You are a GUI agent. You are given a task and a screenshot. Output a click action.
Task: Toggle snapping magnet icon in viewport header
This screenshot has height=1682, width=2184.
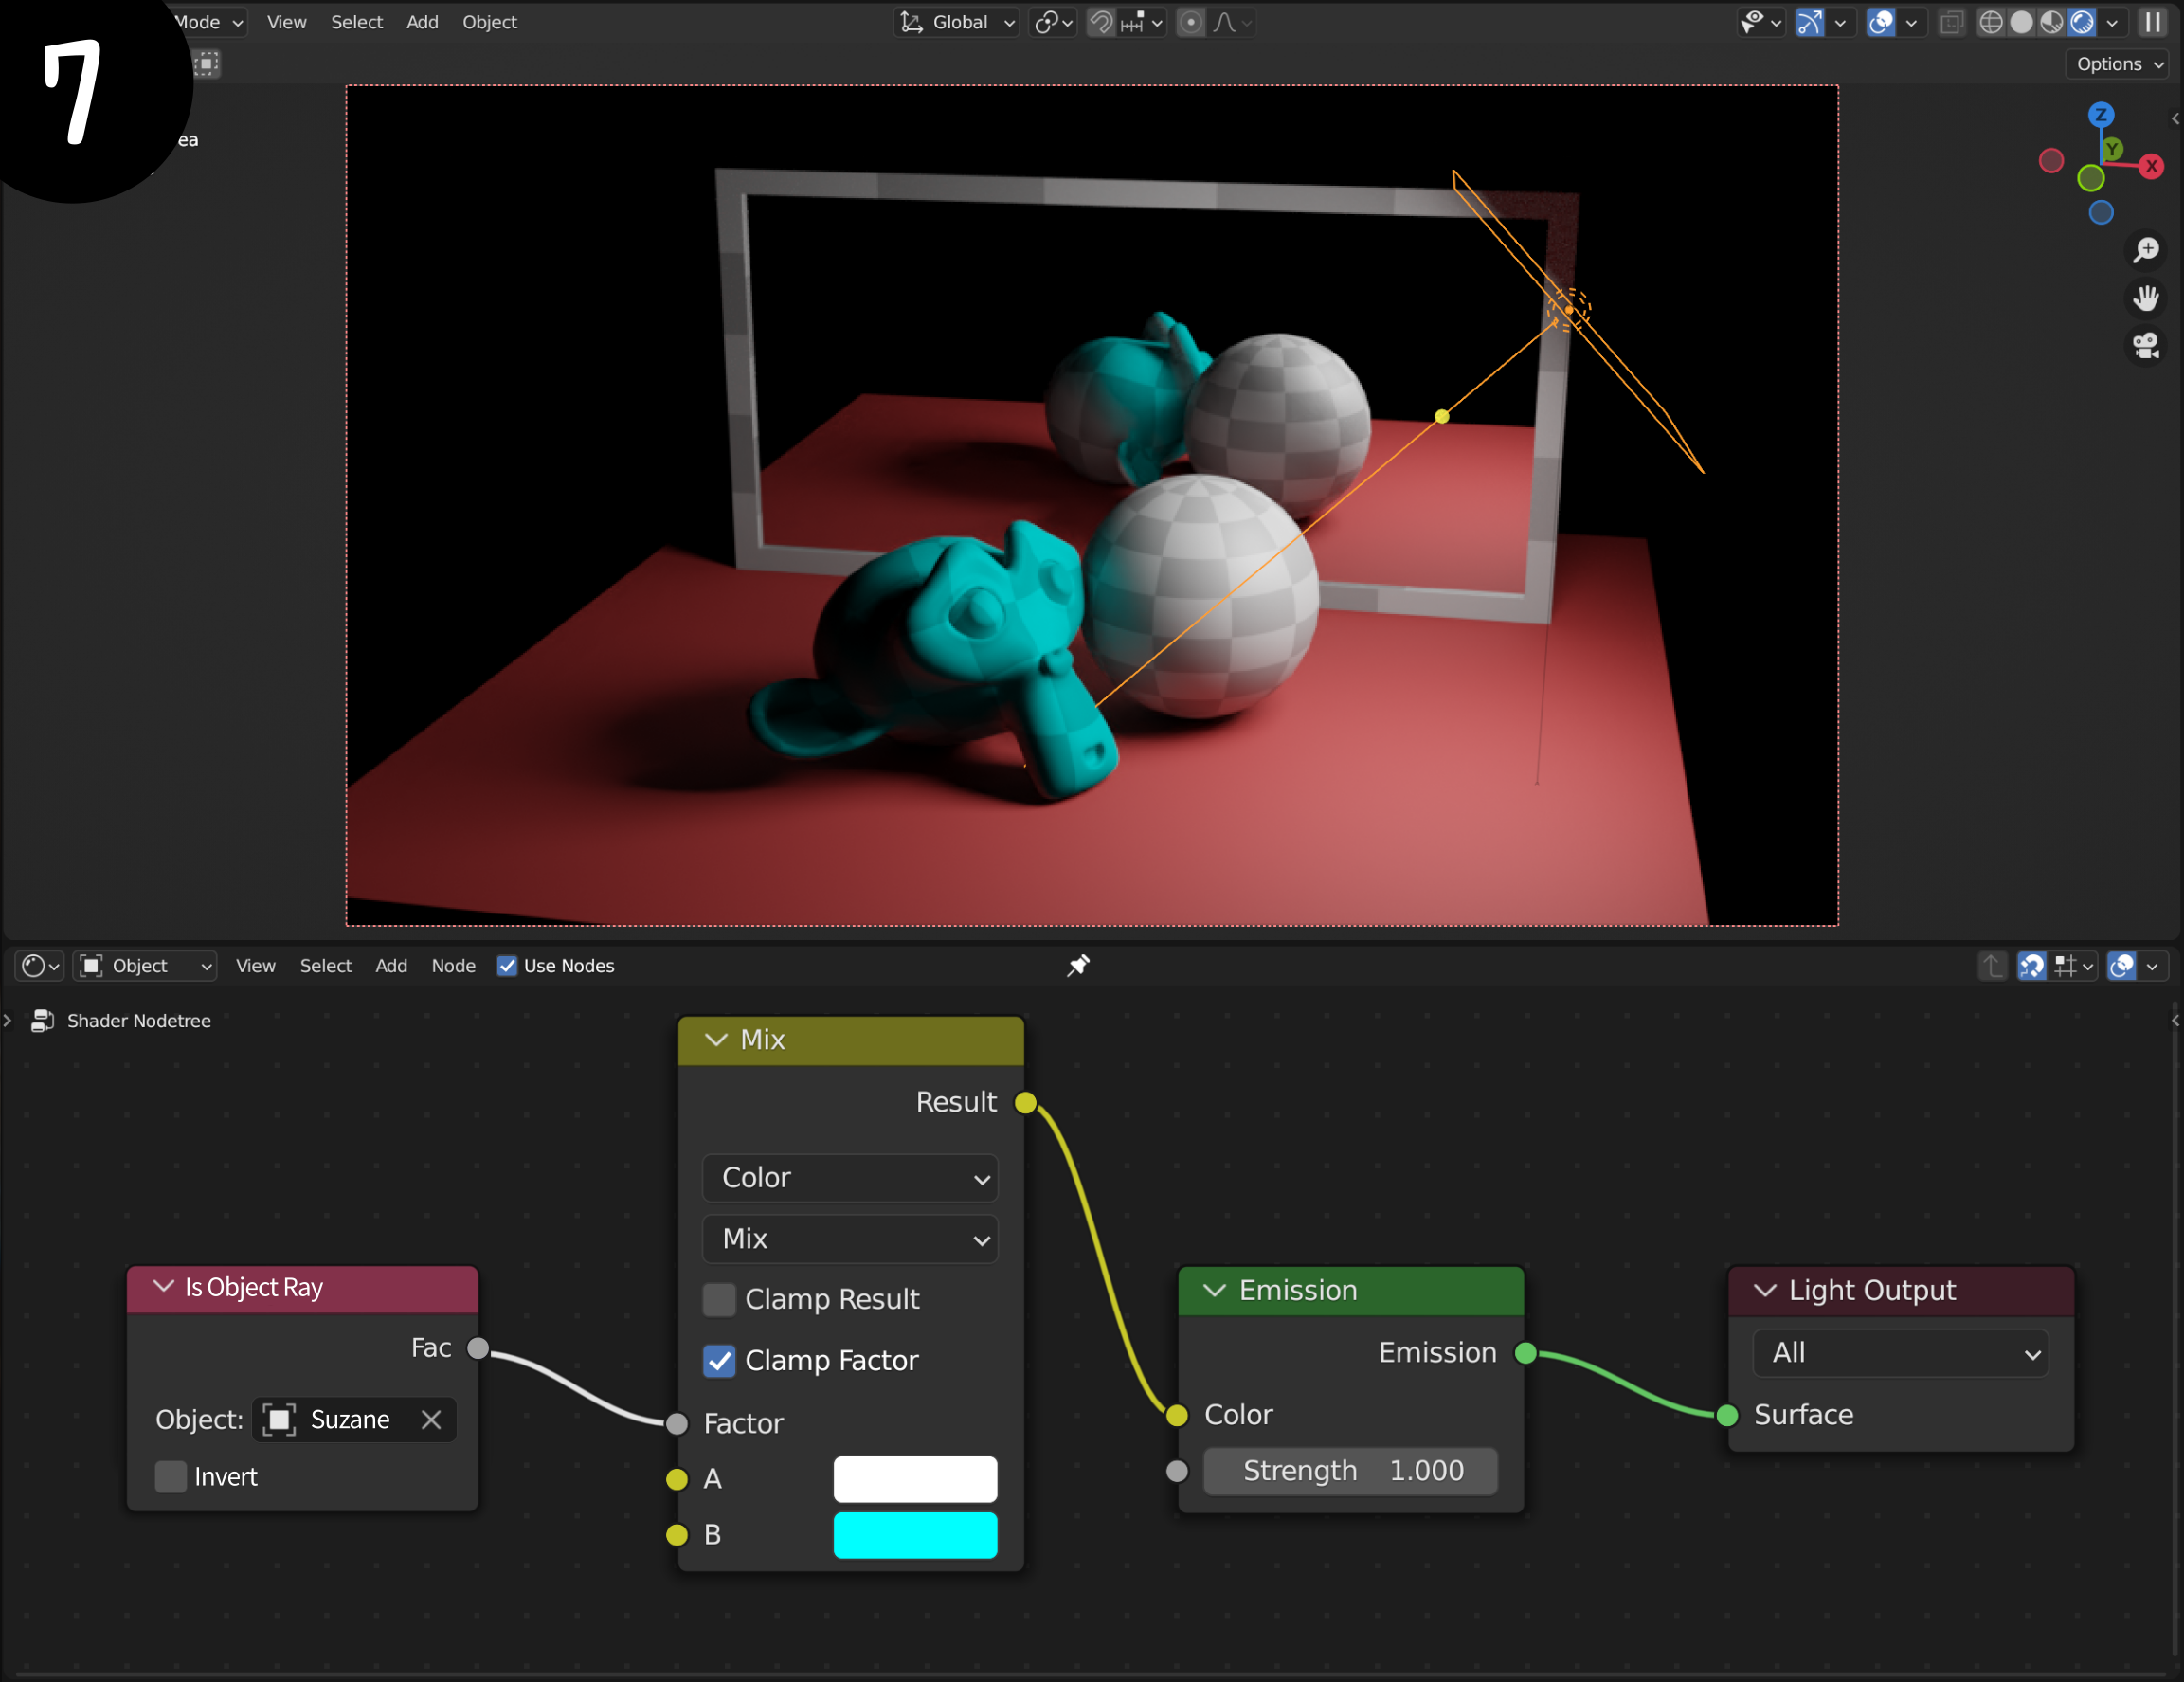pyautogui.click(x=1100, y=22)
